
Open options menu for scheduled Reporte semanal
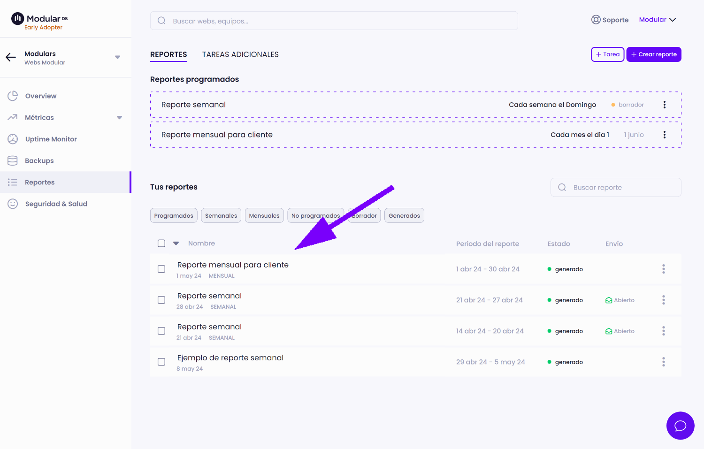coord(665,105)
